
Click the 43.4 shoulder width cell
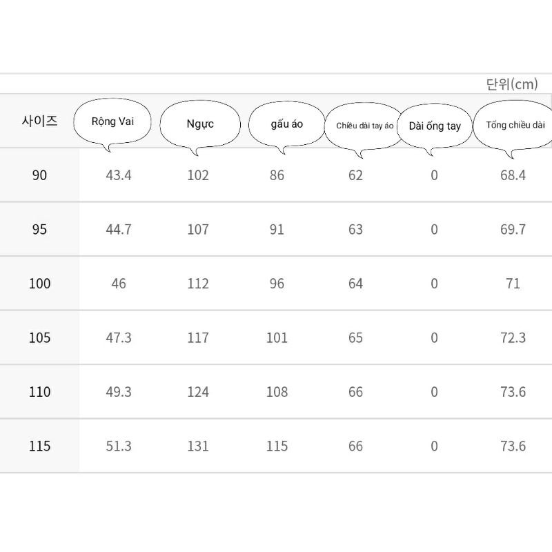click(119, 175)
